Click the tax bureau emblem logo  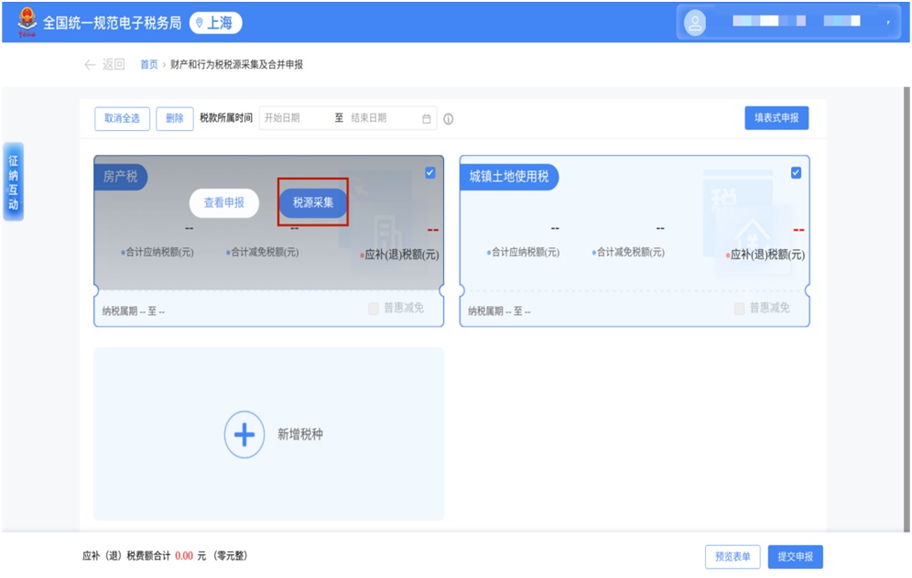27,22
